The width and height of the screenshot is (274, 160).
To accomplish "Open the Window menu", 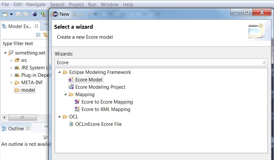I will coord(109,5).
